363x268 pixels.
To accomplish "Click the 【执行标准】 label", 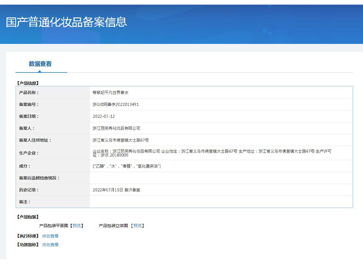I will (x=28, y=236).
